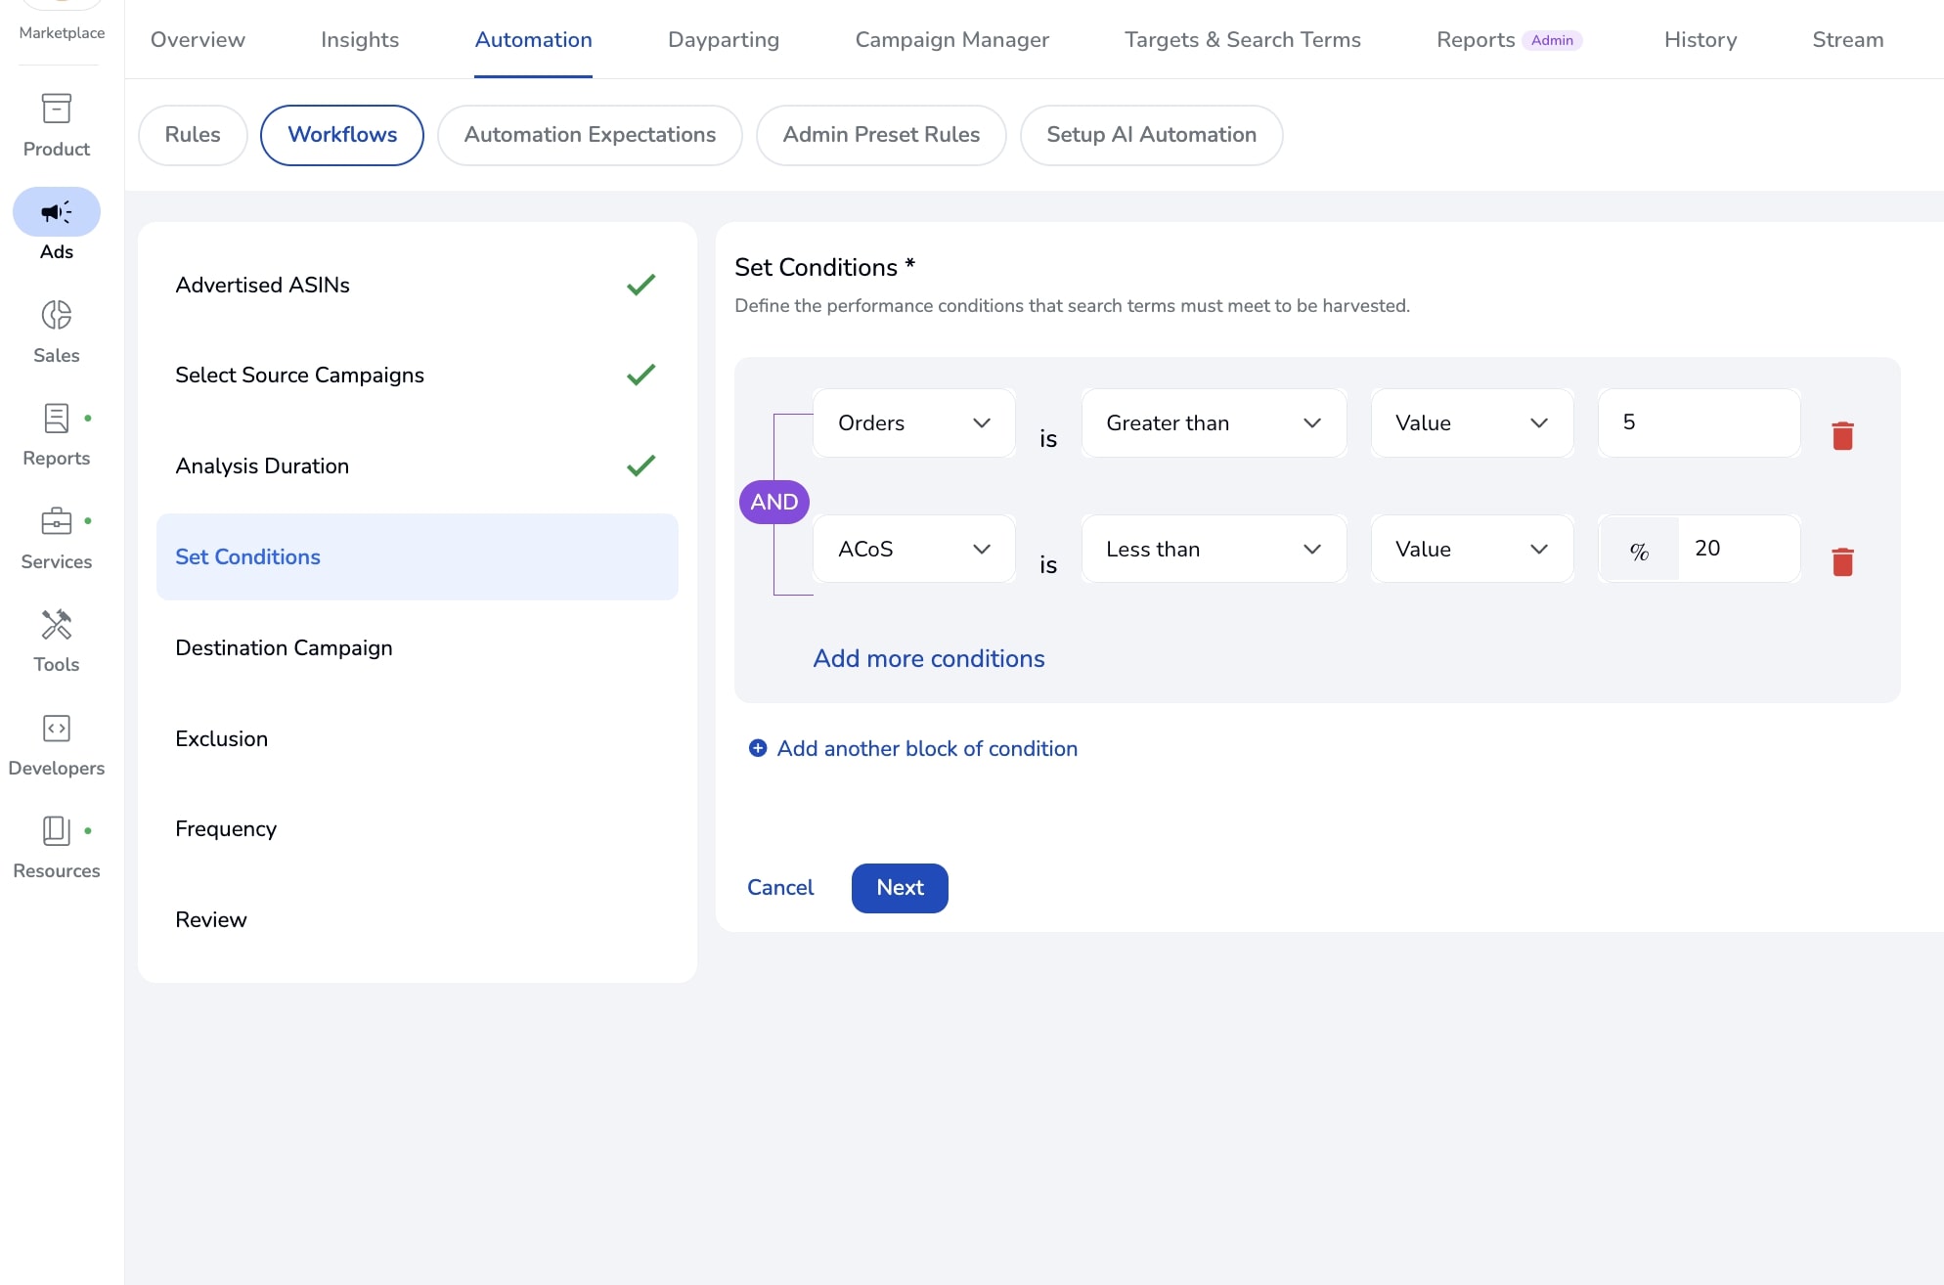Open the Tools hammer icon
Viewport: 1944px width, 1285px height.
(x=56, y=624)
